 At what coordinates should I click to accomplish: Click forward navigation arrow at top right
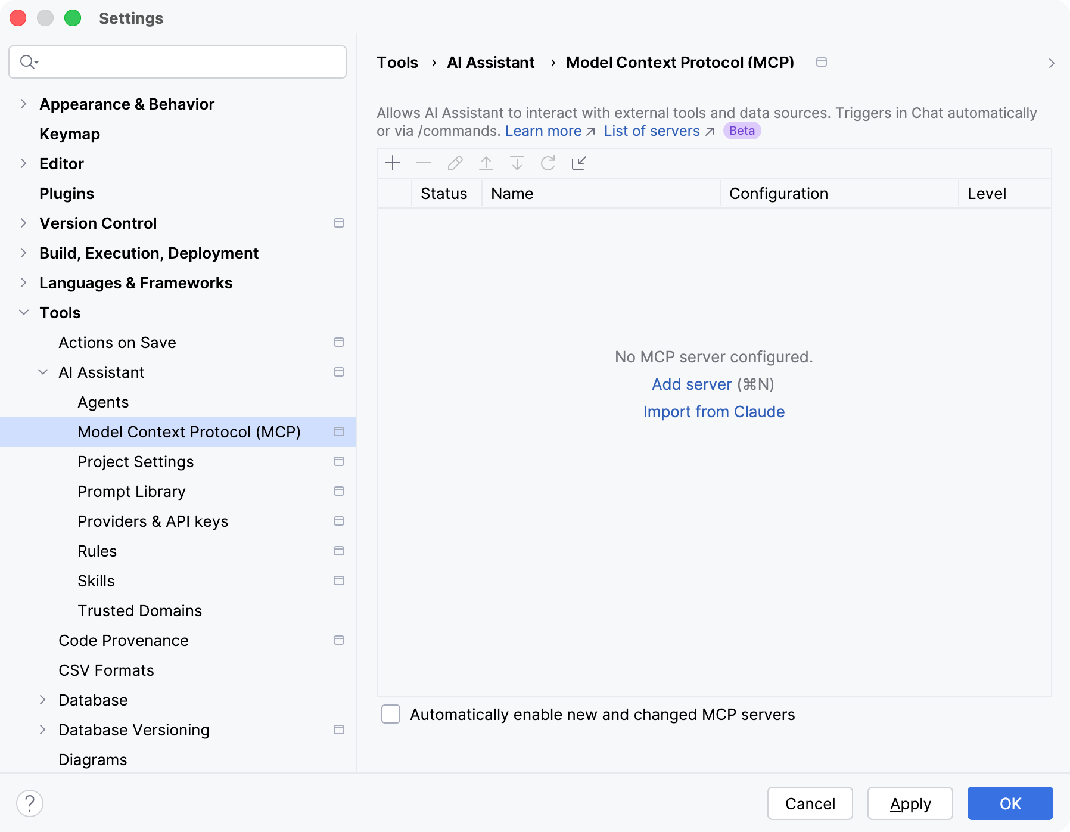click(x=1052, y=63)
